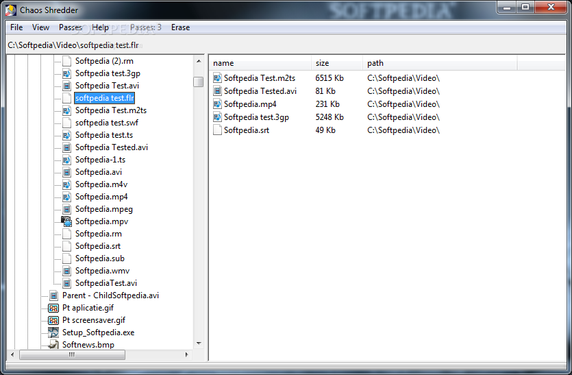Click the tree's scroll left arrow

tap(12, 354)
